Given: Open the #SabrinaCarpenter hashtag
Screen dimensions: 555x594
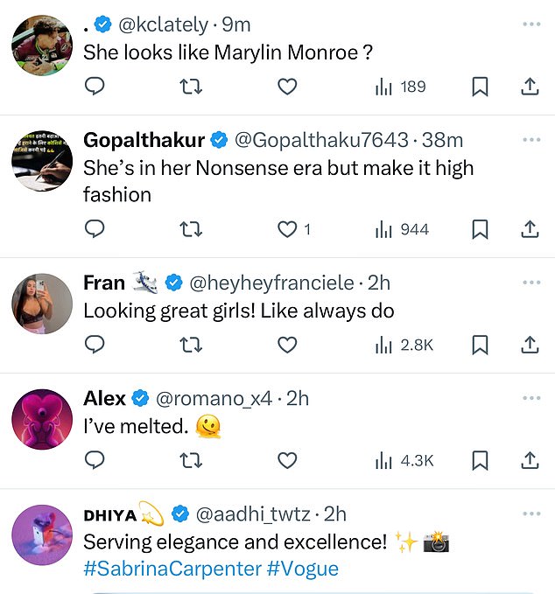Looking at the screenshot, I should pos(172,569).
